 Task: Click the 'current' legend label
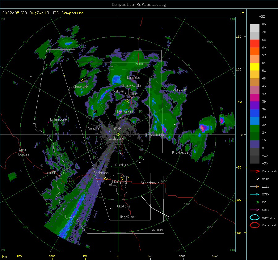(268, 217)
